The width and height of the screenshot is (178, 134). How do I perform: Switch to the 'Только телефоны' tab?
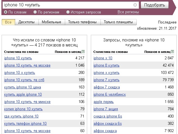click(x=83, y=22)
